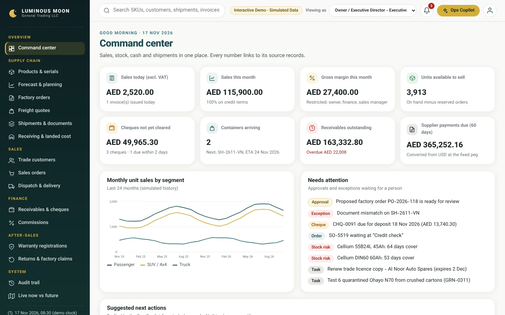Click the Cheques not yet cleared icon
The width and height of the screenshot is (505, 315).
[112, 128]
